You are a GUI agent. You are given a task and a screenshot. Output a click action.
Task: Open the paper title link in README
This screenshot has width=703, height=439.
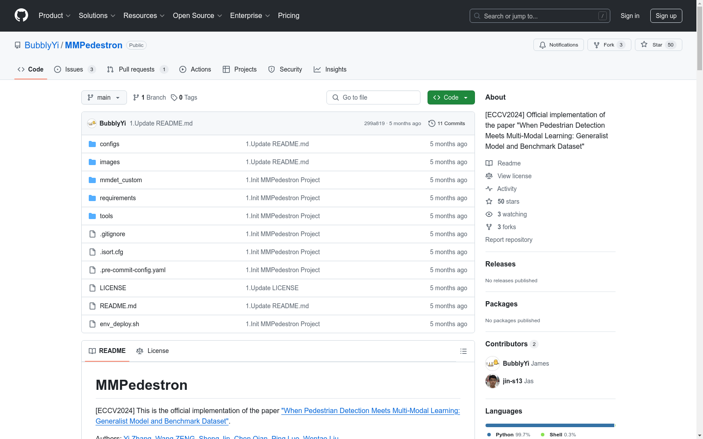(278, 416)
